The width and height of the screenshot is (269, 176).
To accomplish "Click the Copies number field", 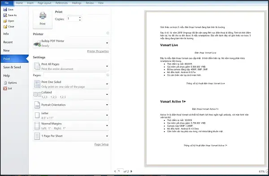I will 73,19.
